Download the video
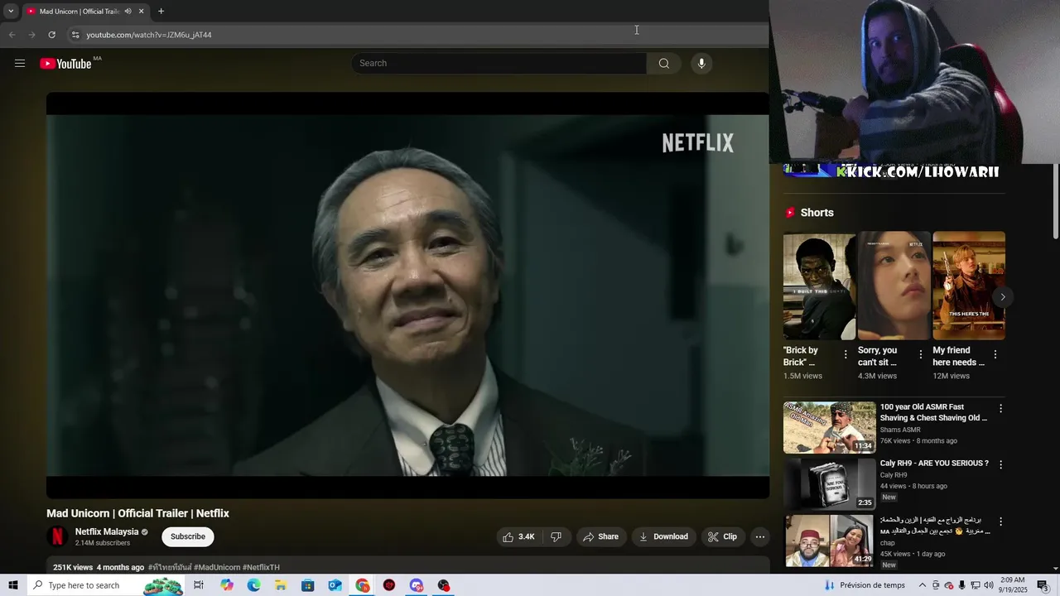The height and width of the screenshot is (596, 1060). pyautogui.click(x=663, y=536)
